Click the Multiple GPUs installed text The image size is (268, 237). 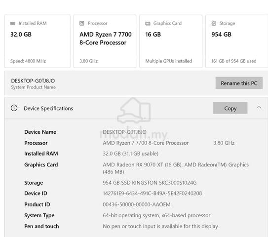tap(168, 61)
